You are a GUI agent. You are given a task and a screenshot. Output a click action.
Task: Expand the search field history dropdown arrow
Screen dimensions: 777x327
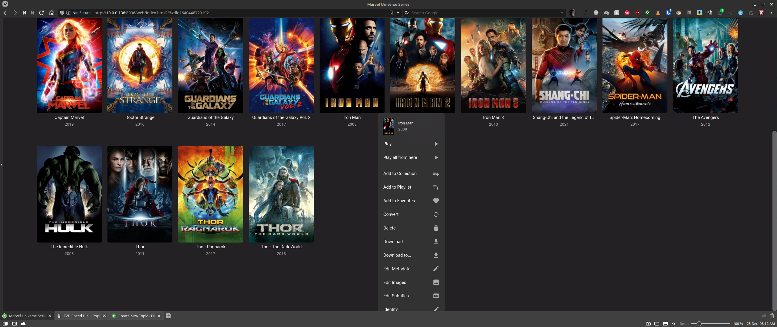click(562, 13)
